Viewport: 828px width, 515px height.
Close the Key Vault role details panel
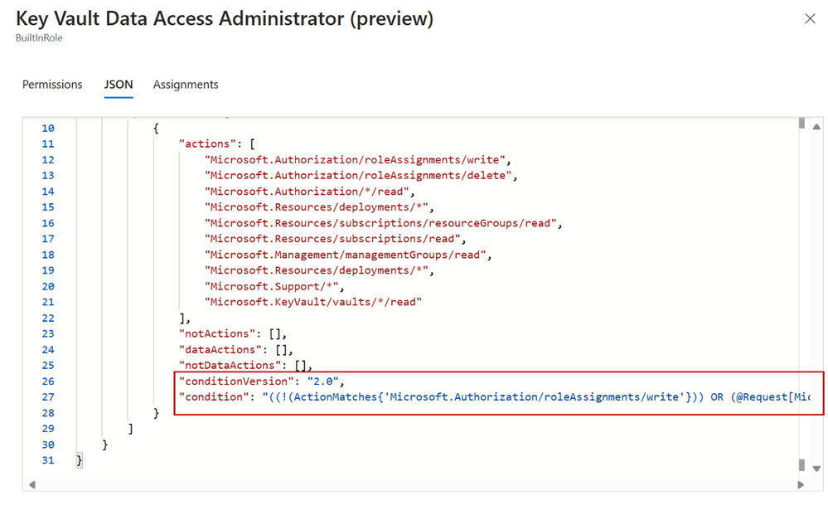point(810,19)
